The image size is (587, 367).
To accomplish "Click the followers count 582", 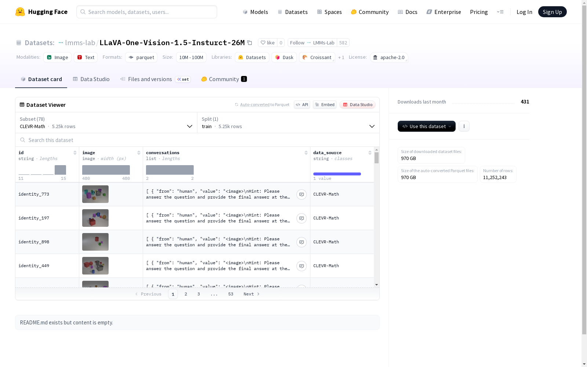I will point(343,43).
